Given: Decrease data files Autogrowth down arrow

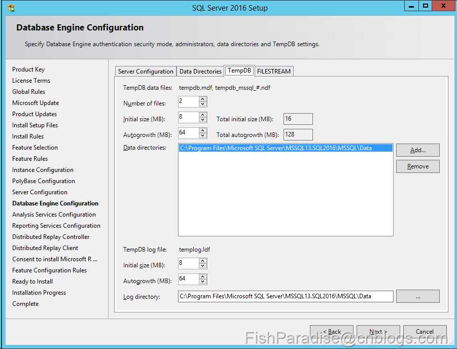Looking at the screenshot, I should [x=203, y=135].
